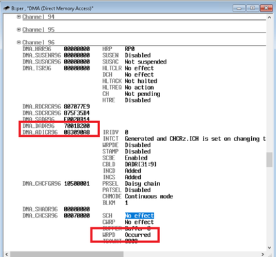Click the vertical scrollbar thumb

(269, 160)
